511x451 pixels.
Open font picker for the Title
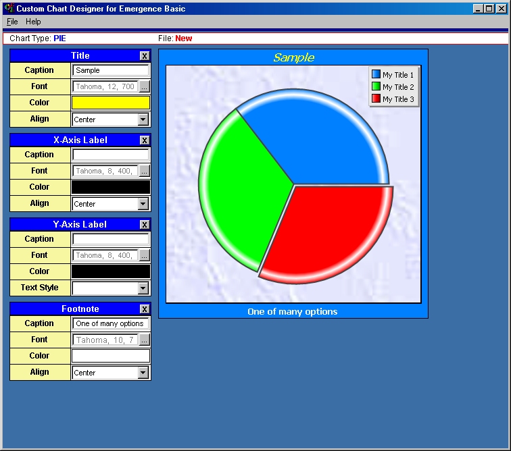(145, 86)
